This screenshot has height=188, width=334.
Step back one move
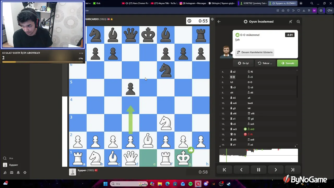[x=241, y=170]
